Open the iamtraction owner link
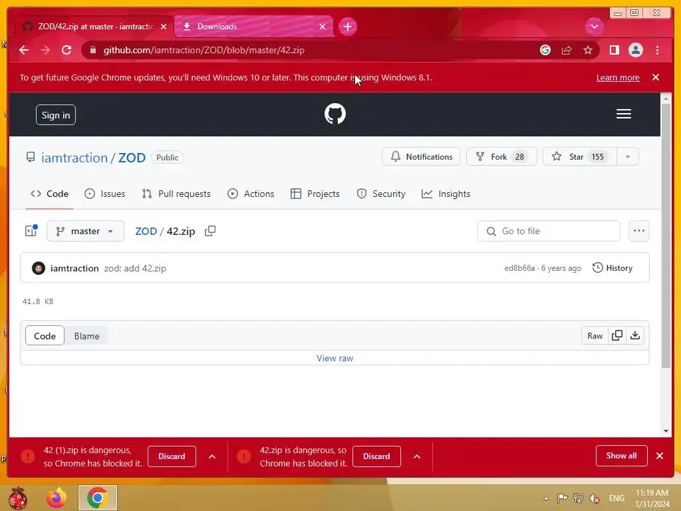The width and height of the screenshot is (681, 511). click(74, 157)
